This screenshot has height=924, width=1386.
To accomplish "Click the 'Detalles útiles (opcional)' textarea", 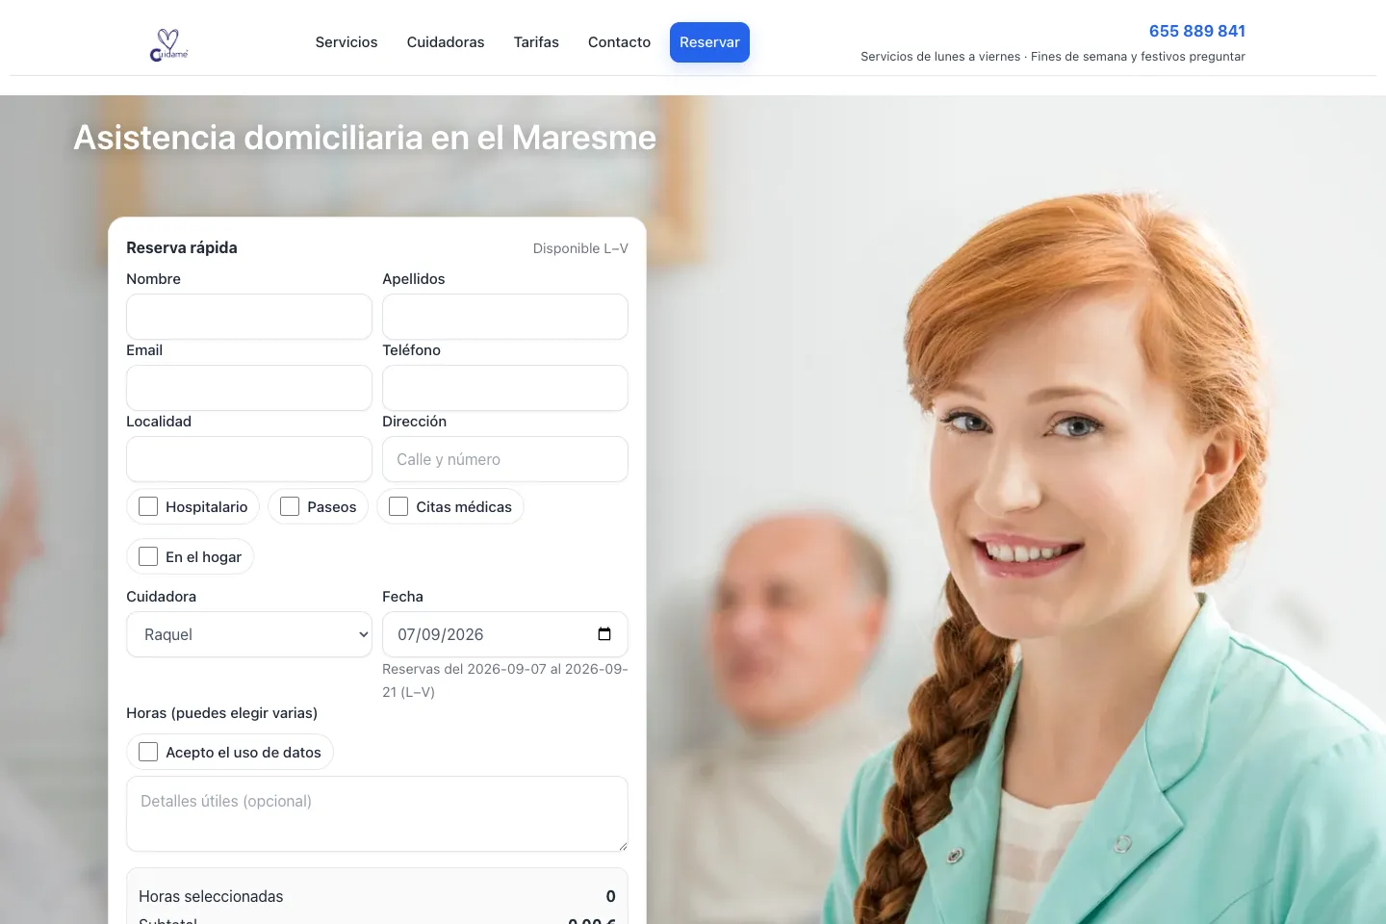I will coord(377,814).
